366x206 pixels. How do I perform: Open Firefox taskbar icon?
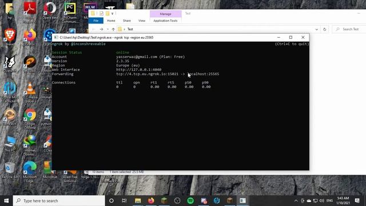click(151, 201)
